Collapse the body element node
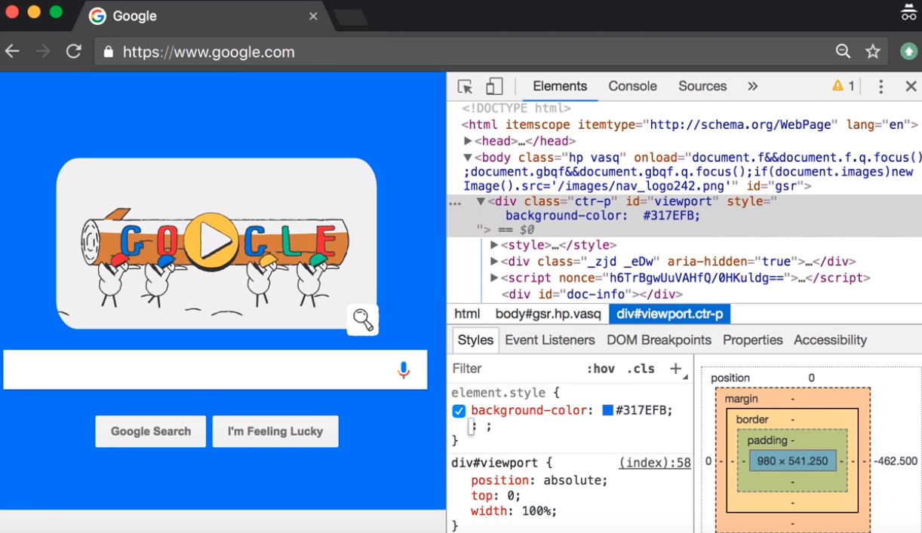This screenshot has height=533, width=922. [468, 158]
